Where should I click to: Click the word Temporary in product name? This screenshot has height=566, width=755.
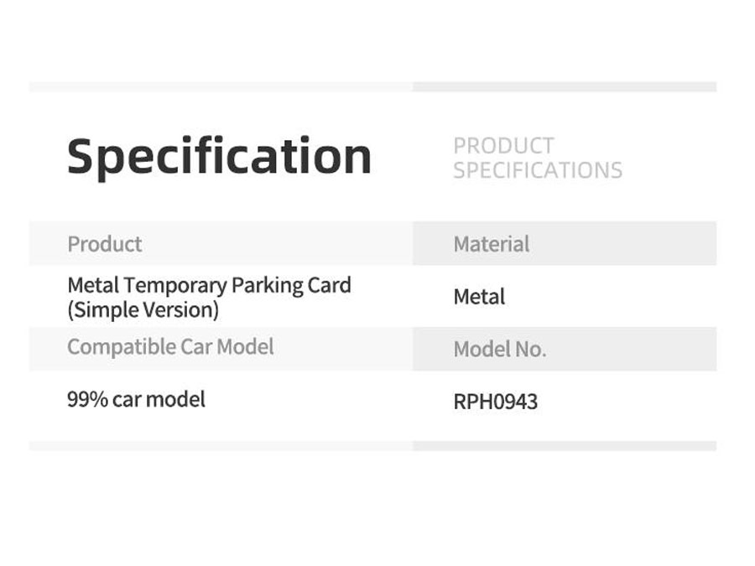click(175, 286)
